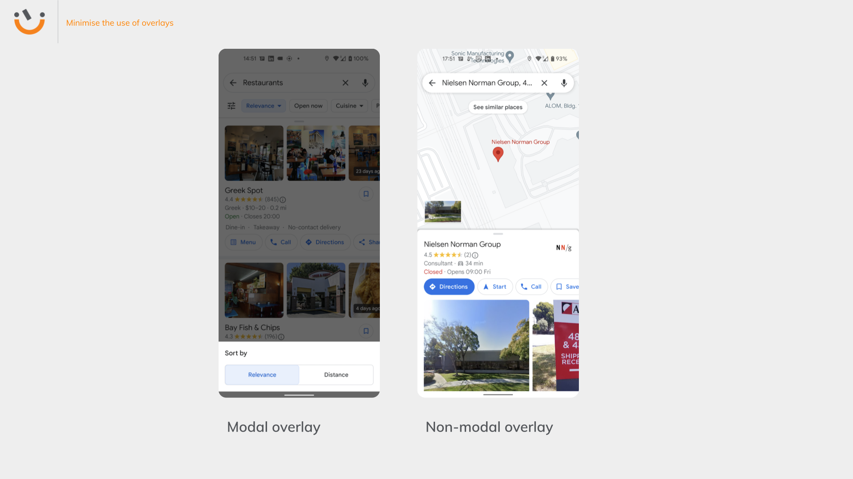Click the See similar places chip
853x479 pixels.
coord(498,106)
